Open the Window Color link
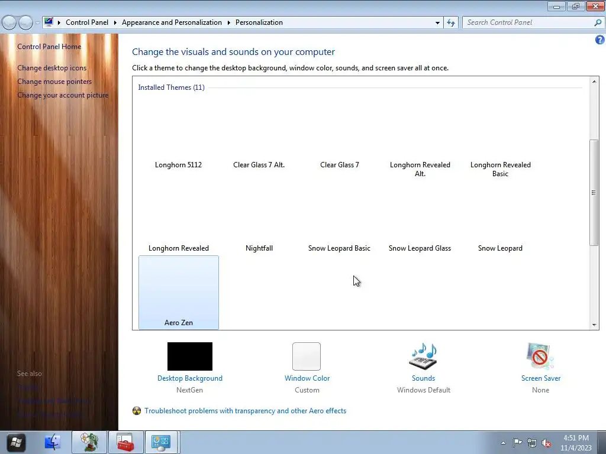Viewport: 606px width, 454px height. point(307,378)
